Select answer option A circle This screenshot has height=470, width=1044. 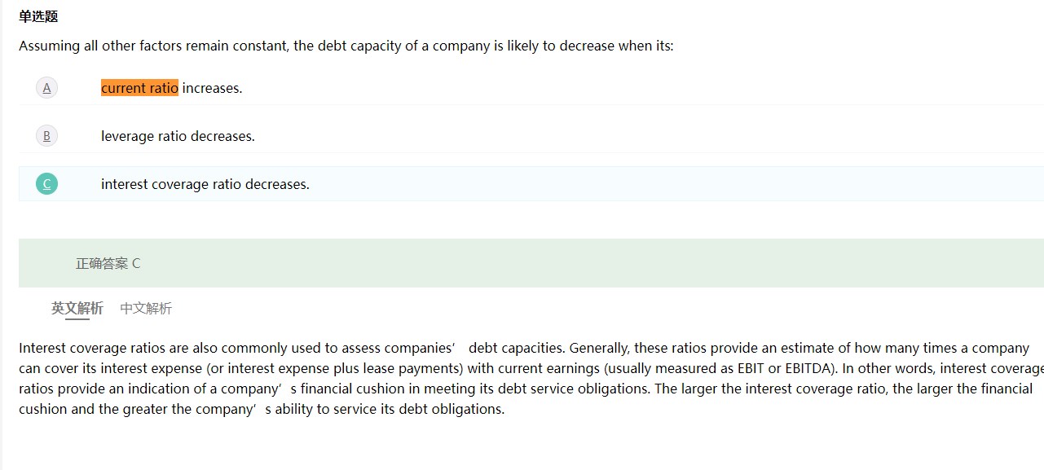click(46, 88)
